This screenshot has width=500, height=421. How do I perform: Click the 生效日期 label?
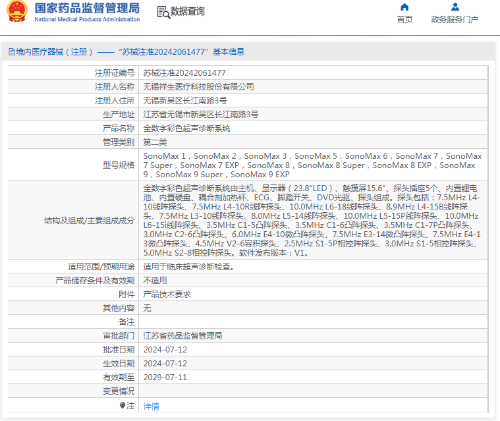point(119,364)
